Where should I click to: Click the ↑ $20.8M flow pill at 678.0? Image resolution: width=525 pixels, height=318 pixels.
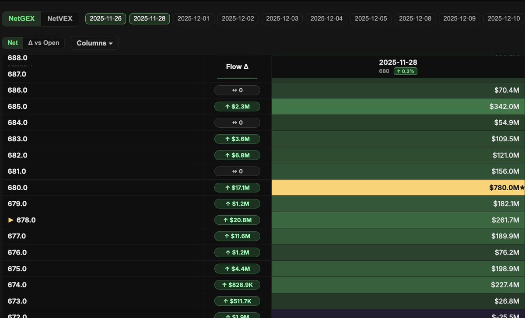237,220
